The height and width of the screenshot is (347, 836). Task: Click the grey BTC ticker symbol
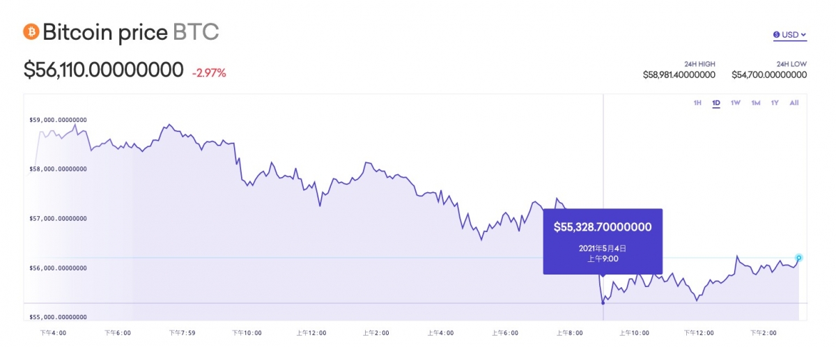click(x=196, y=32)
